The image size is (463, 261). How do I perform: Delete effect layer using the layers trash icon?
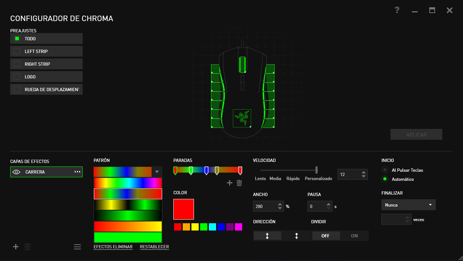click(28, 247)
